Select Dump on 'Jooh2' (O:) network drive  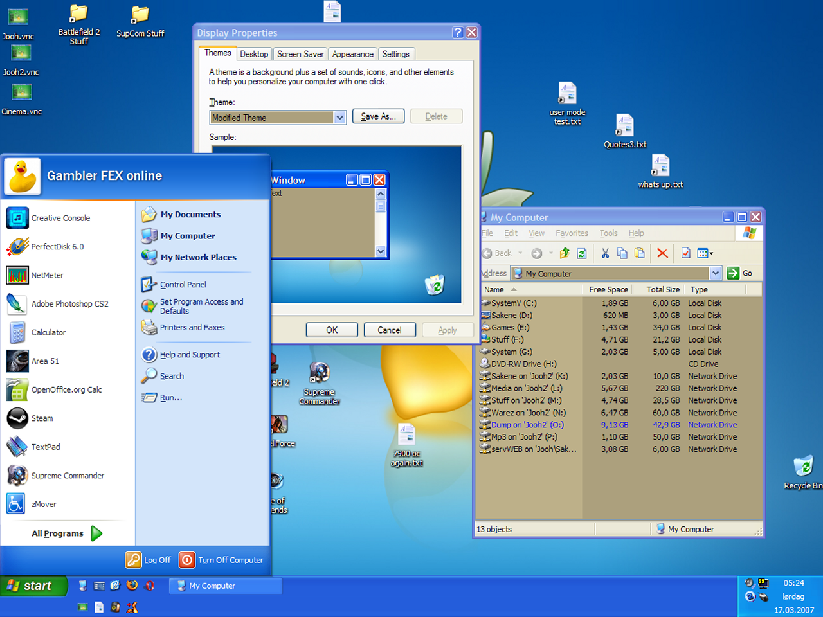[523, 425]
